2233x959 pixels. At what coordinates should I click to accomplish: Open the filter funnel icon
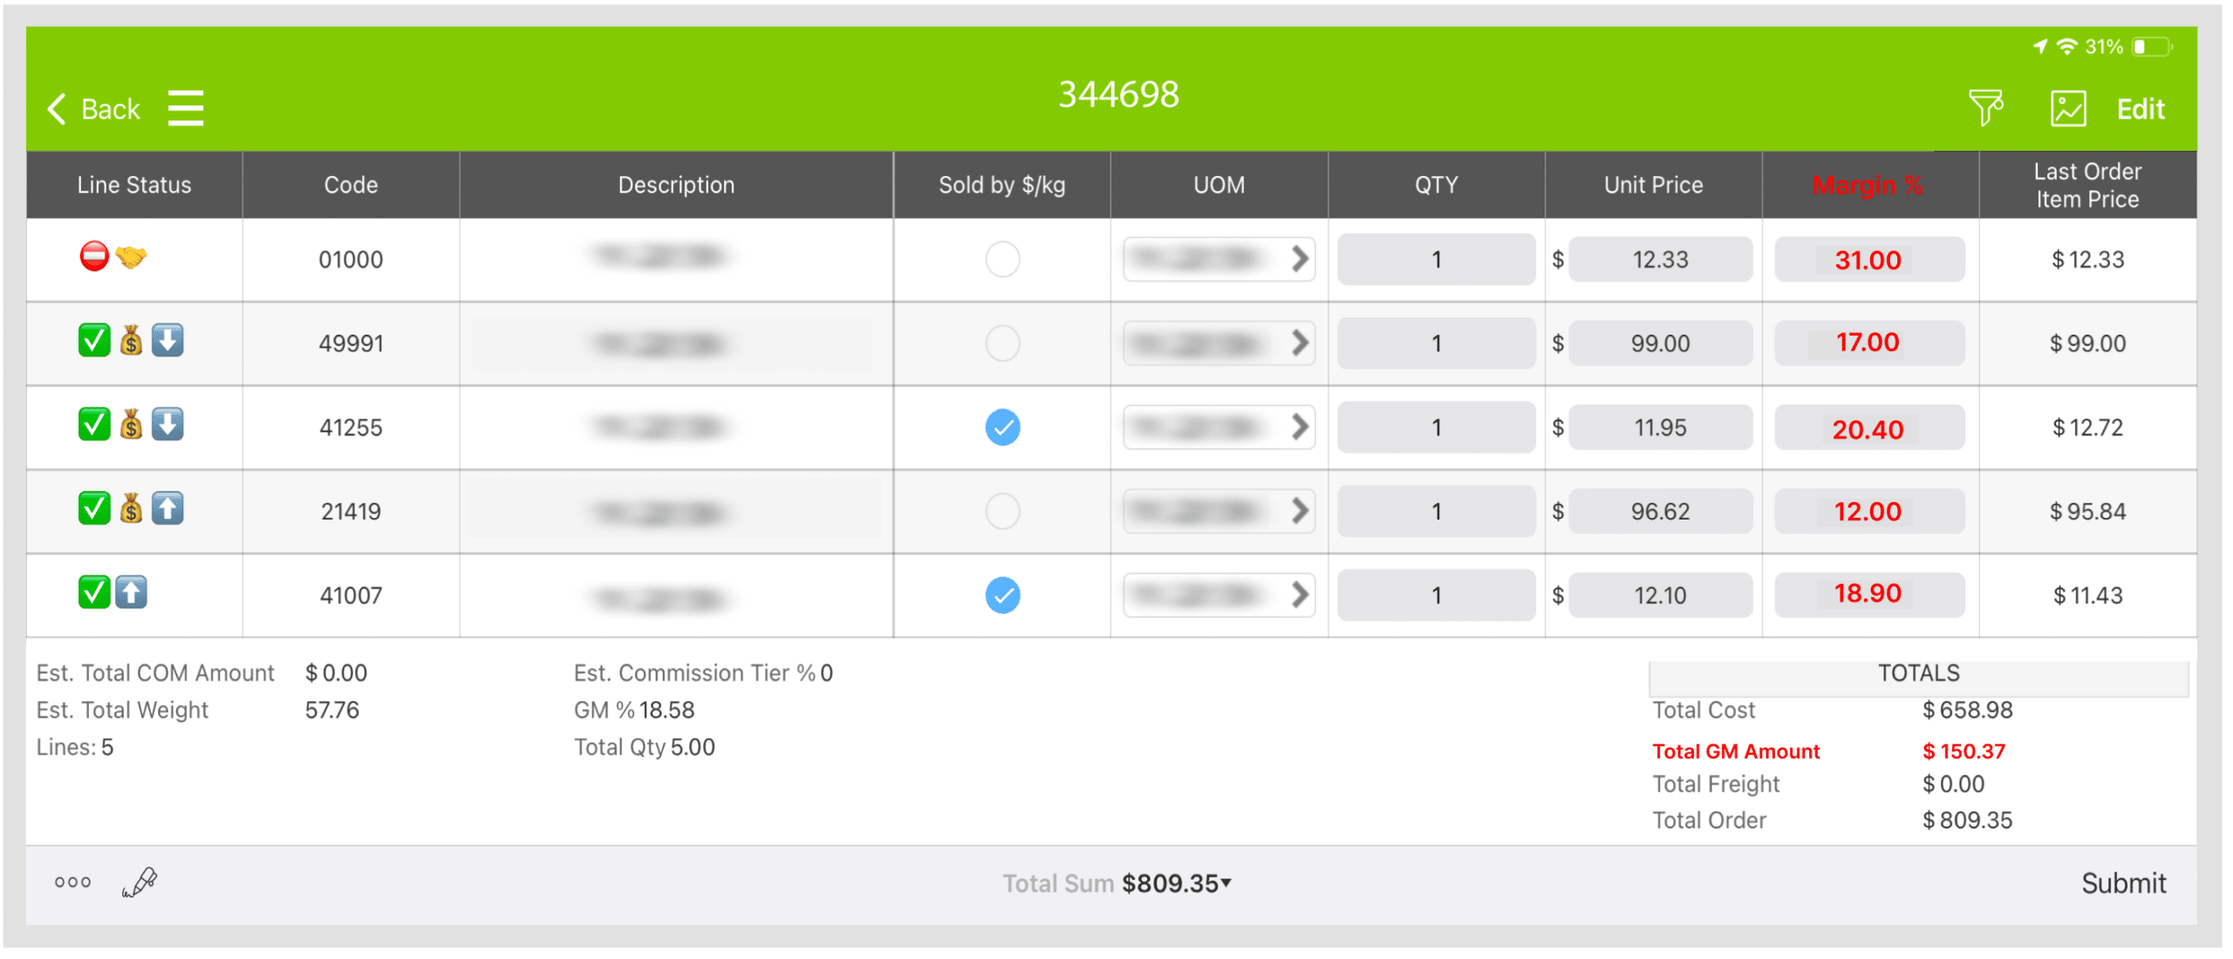(1985, 109)
